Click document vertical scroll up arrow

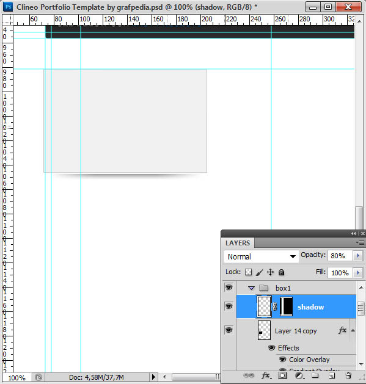pyautogui.click(x=359, y=21)
